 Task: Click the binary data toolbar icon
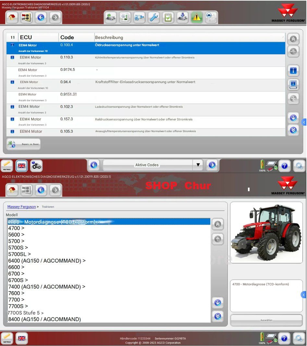coord(211,17)
